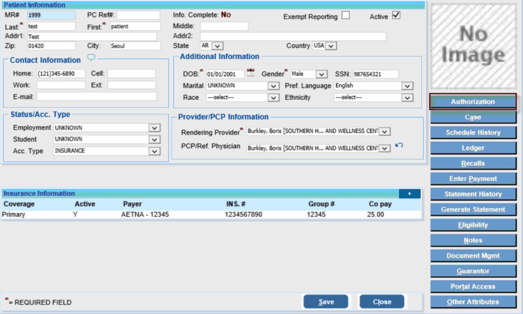The width and height of the screenshot is (523, 314).
Task: Open the Acc. Type dropdown
Action: pos(154,151)
